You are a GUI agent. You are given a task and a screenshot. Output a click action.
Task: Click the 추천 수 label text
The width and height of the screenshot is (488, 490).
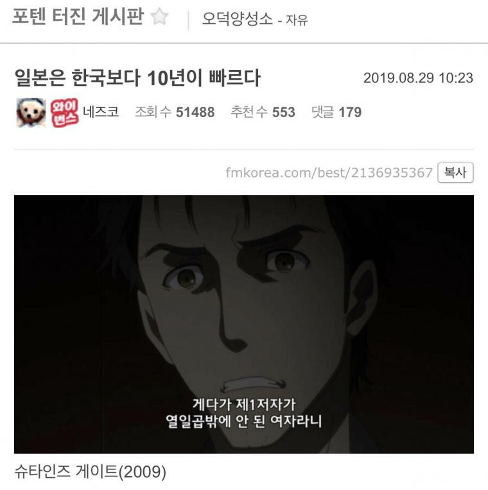point(249,112)
